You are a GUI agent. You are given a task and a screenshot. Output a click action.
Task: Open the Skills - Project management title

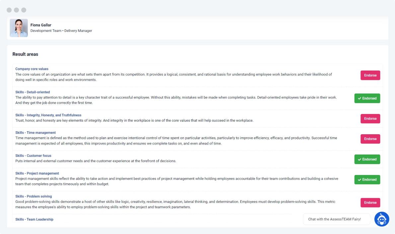click(37, 173)
